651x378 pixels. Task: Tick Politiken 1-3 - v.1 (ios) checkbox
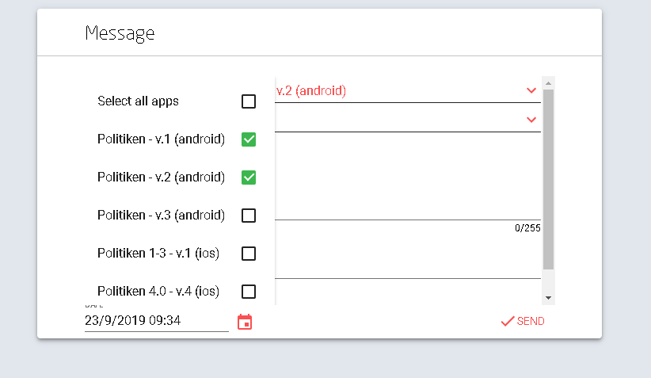point(249,254)
